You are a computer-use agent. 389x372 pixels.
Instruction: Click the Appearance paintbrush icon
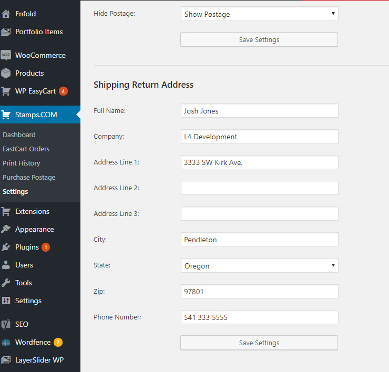(6, 229)
